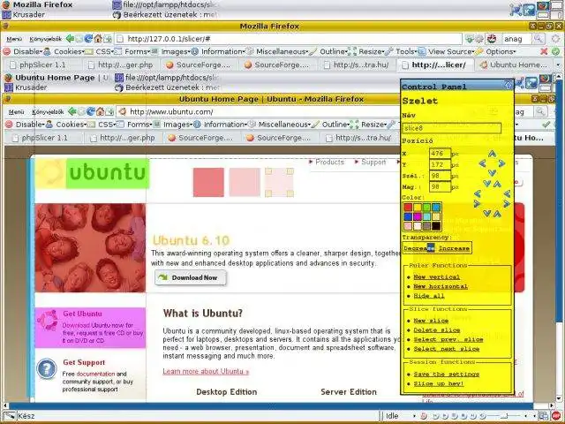This screenshot has width=565, height=424.
Task: Reload the slicer page with the blue reload icon
Action: click(x=88, y=39)
